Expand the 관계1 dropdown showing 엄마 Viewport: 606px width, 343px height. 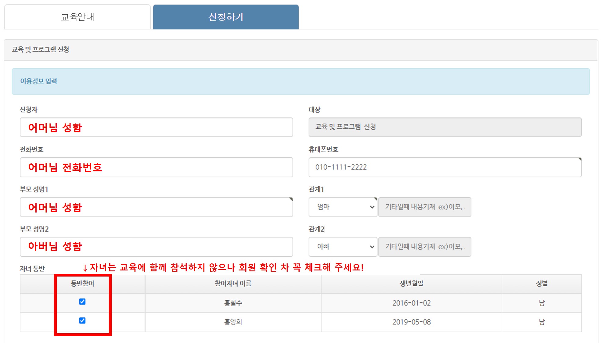(343, 207)
